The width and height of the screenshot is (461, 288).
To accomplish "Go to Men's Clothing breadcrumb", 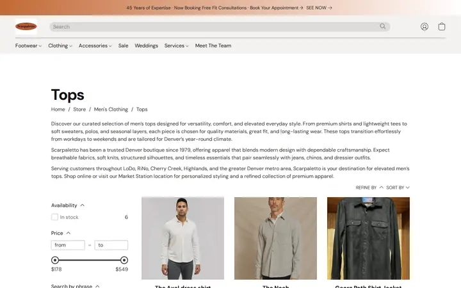I will tap(111, 109).
